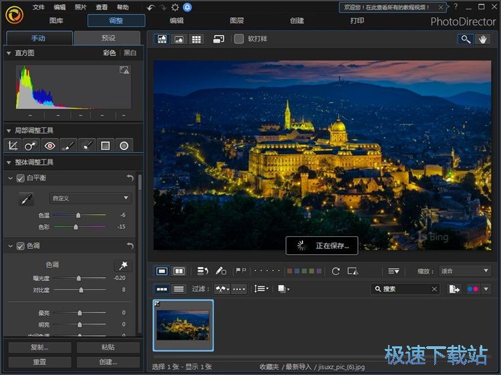The height and width of the screenshot is (375, 501).
Task: Open the notification bell icon
Action: (187, 7)
